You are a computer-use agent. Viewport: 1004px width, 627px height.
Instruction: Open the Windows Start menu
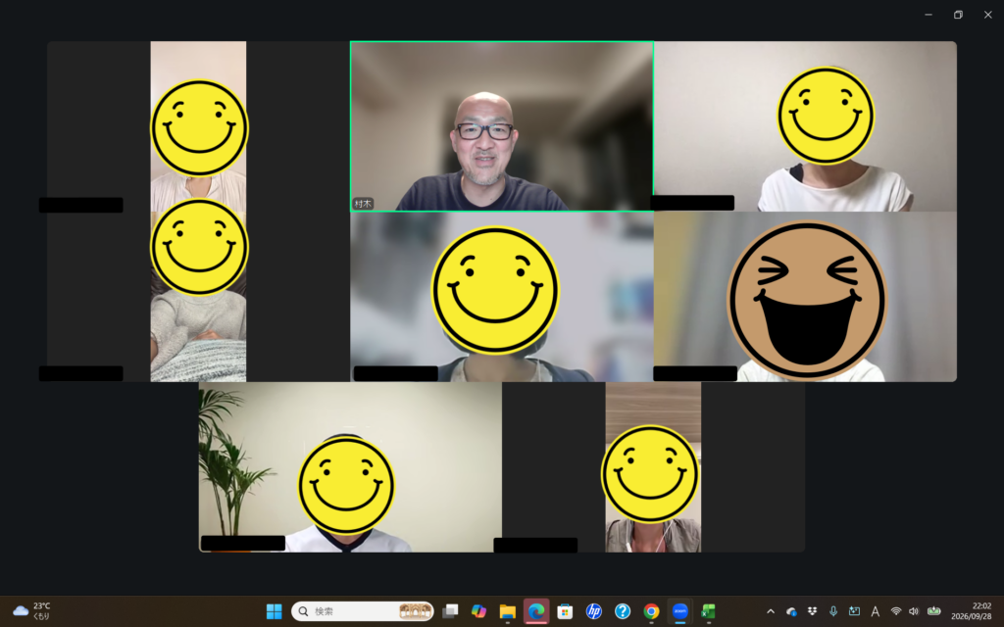click(275, 611)
